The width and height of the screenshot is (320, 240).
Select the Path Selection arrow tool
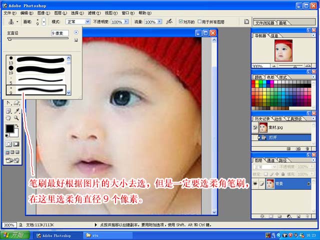8,103
